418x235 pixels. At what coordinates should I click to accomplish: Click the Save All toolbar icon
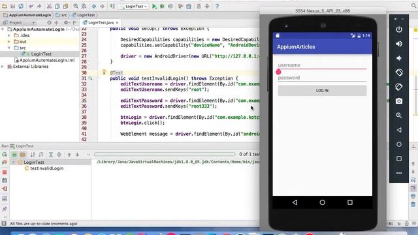click(12, 6)
